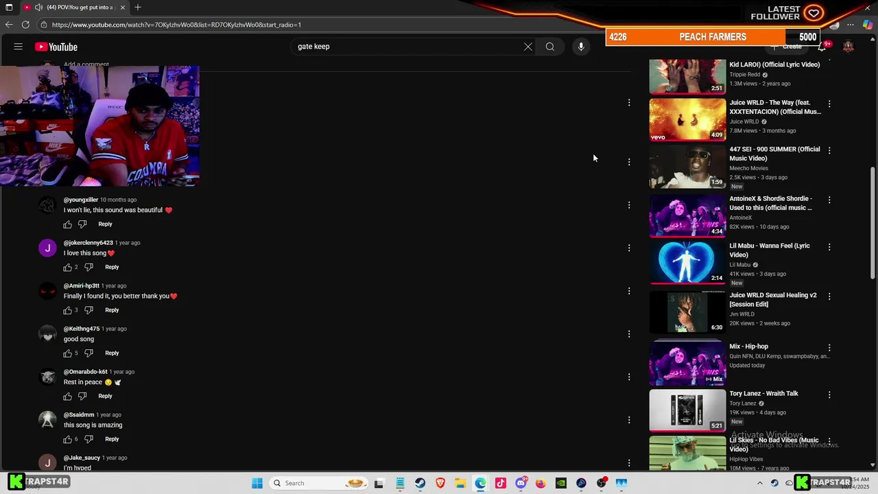Go to YouTube home via logo
Screen dimensions: 878x494
click(x=56, y=47)
